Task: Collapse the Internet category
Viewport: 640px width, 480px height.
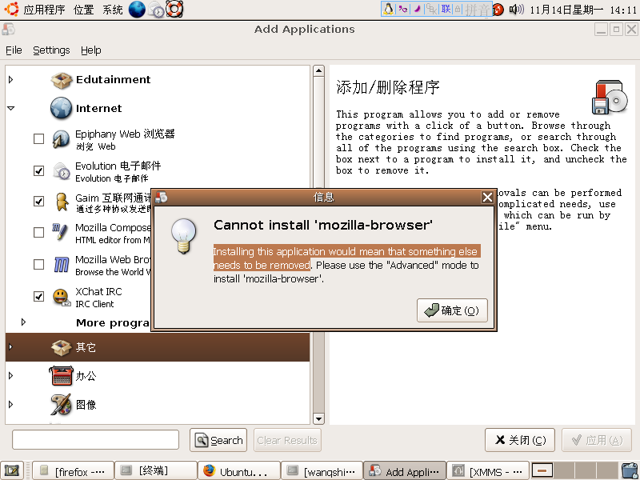Action: pyautogui.click(x=11, y=108)
